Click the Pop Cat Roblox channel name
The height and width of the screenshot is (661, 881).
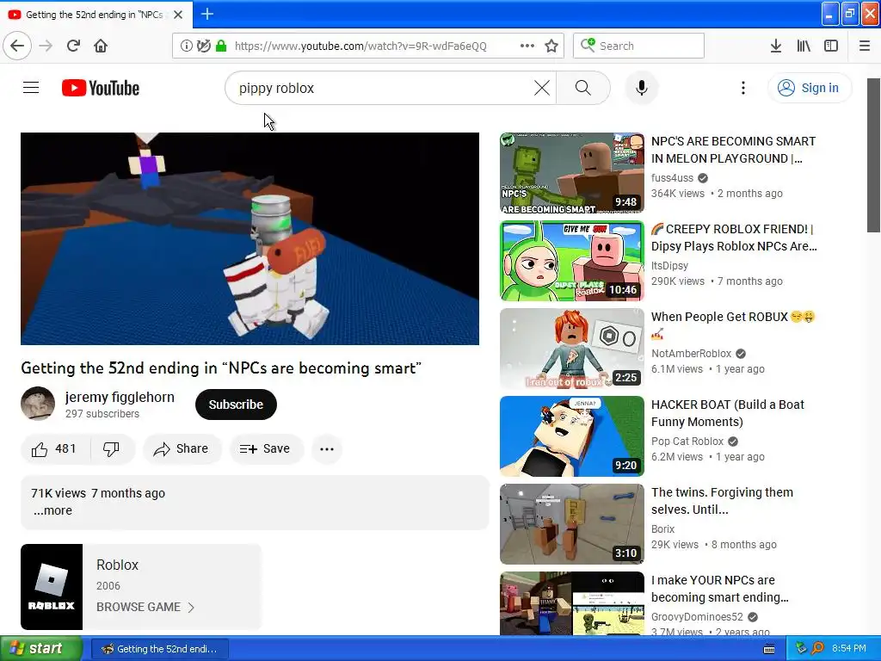pyautogui.click(x=687, y=442)
